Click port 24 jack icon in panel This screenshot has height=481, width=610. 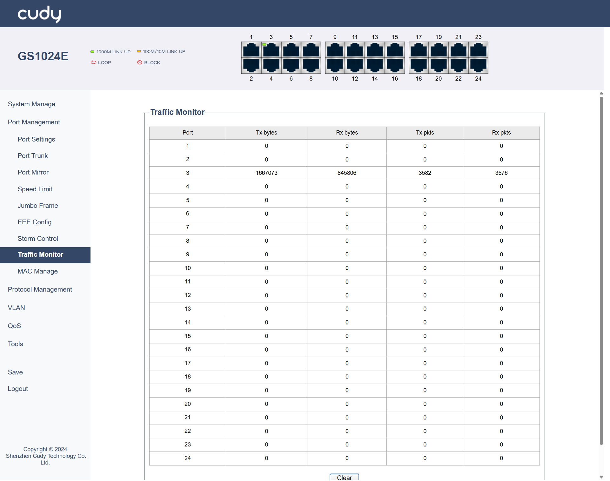click(478, 65)
